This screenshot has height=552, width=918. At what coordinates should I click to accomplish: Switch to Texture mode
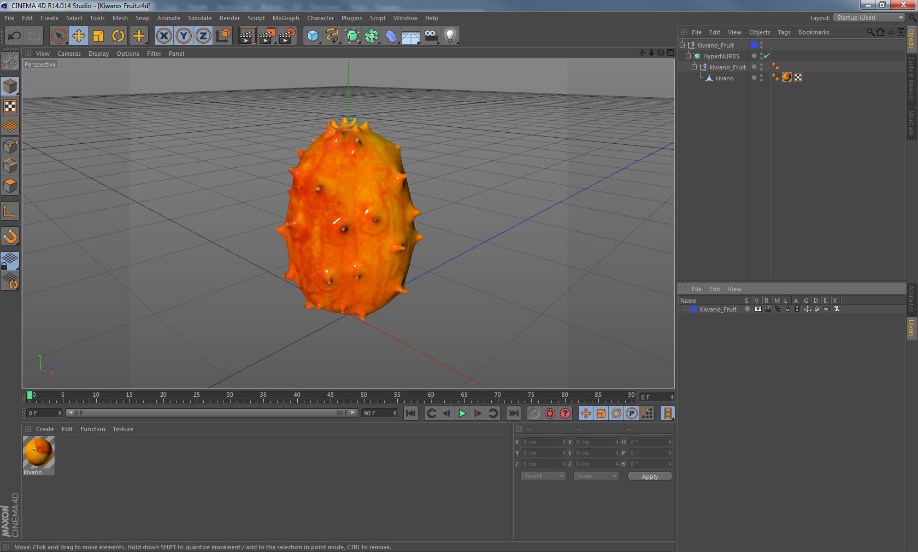click(x=10, y=106)
